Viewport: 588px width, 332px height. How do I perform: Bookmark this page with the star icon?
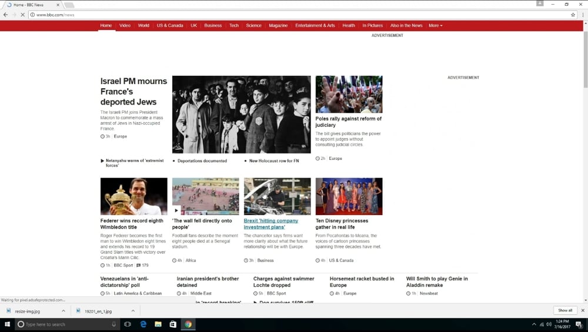[573, 15]
